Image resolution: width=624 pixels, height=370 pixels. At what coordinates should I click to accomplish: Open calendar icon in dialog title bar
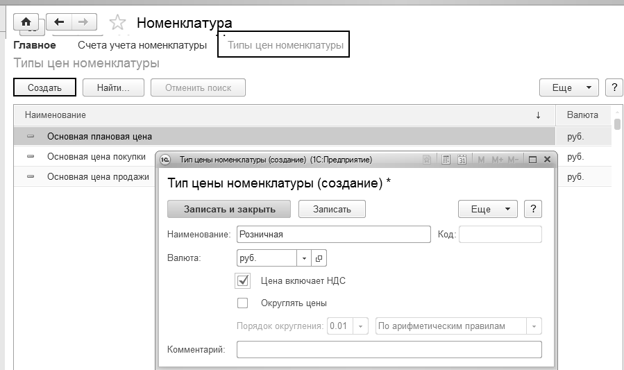pos(462,160)
